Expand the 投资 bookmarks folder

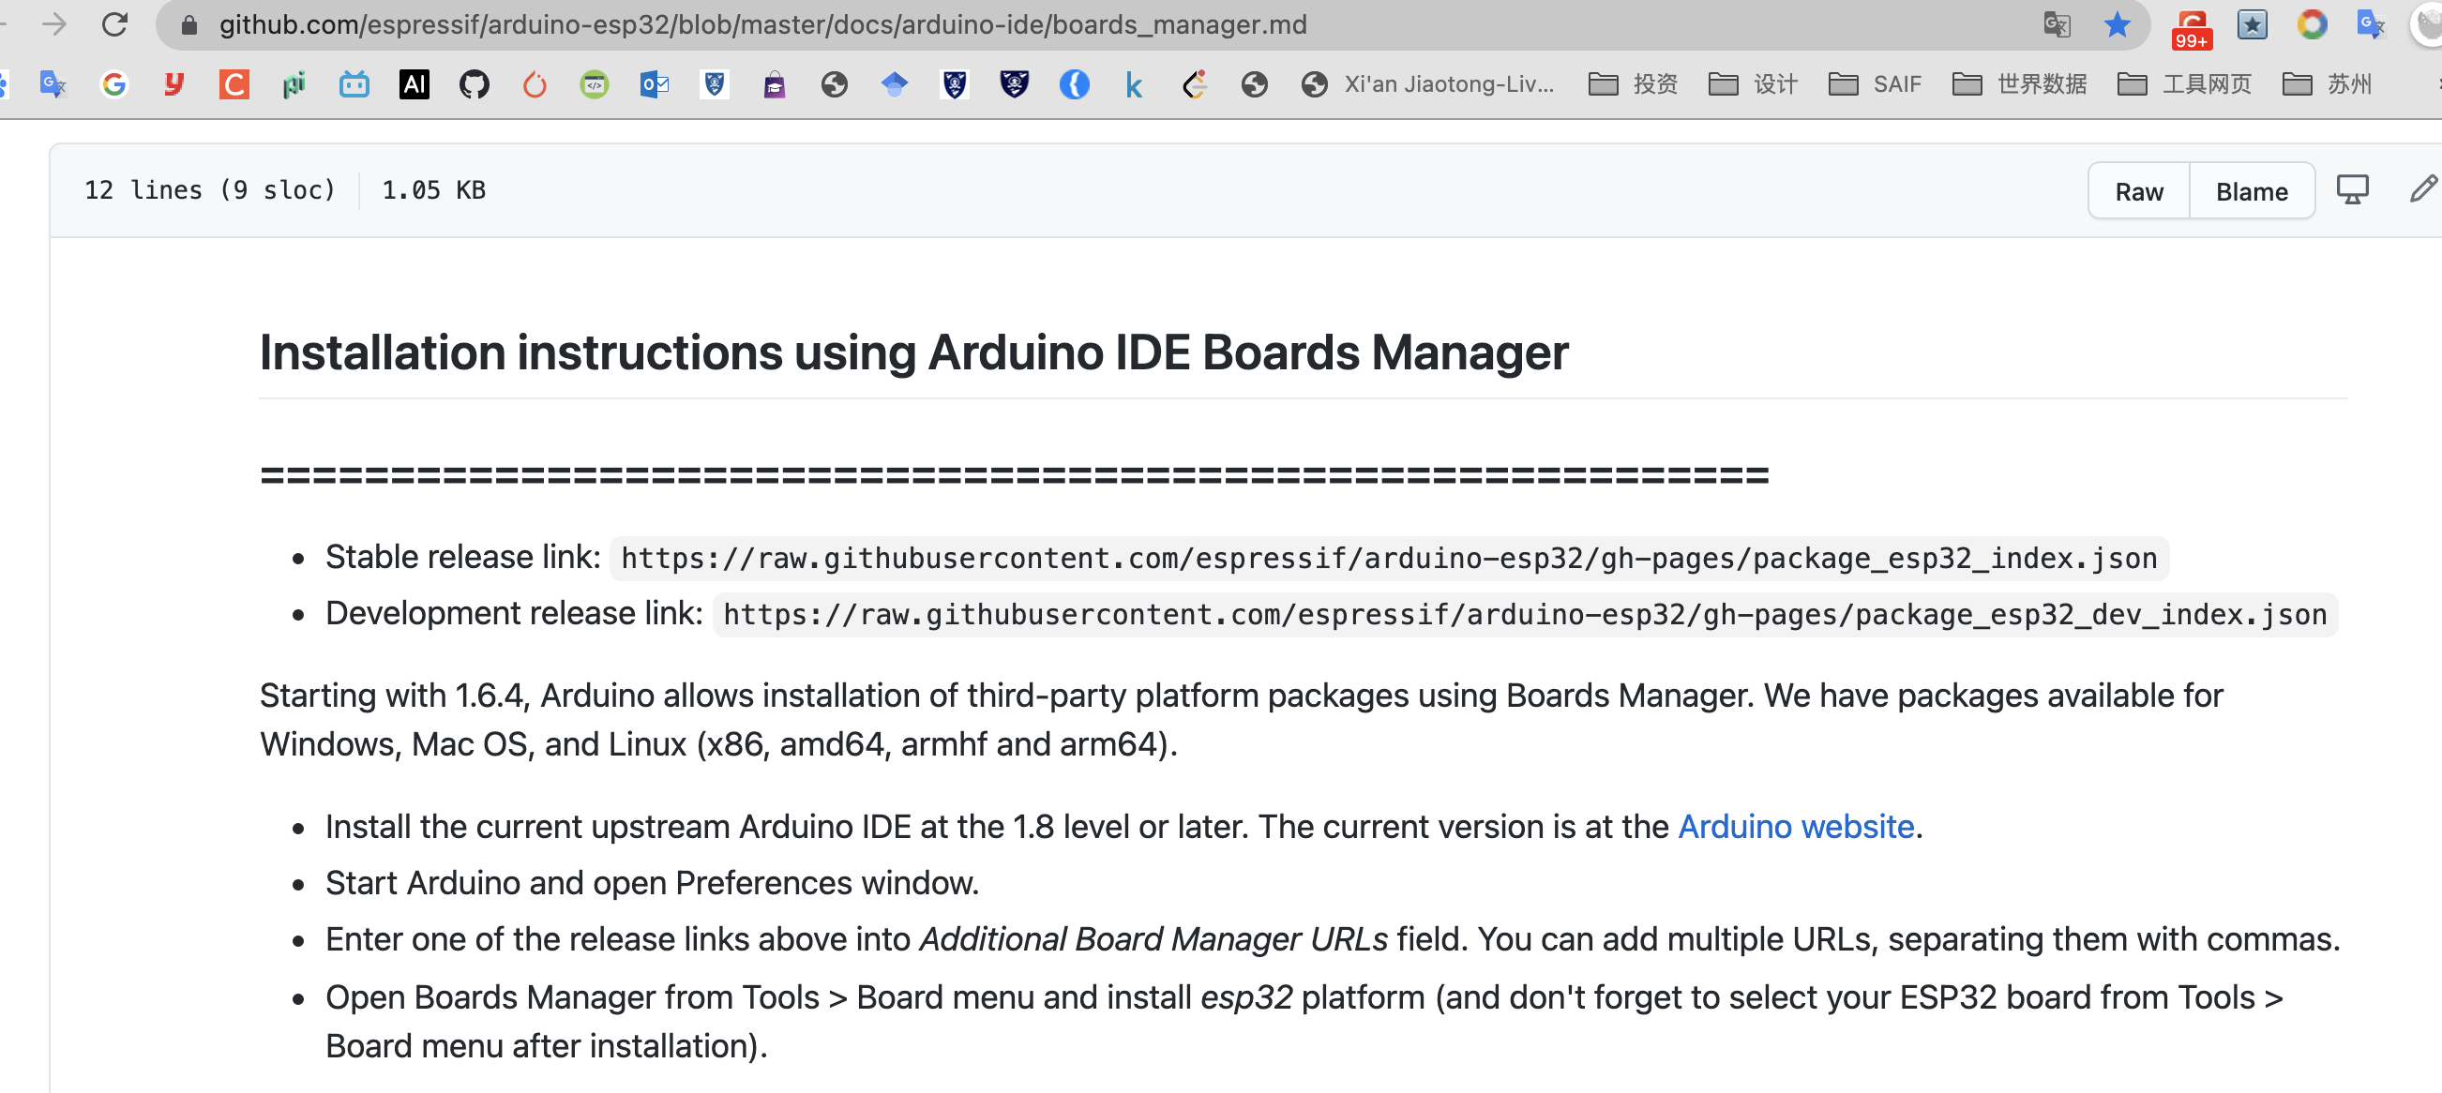click(1633, 84)
